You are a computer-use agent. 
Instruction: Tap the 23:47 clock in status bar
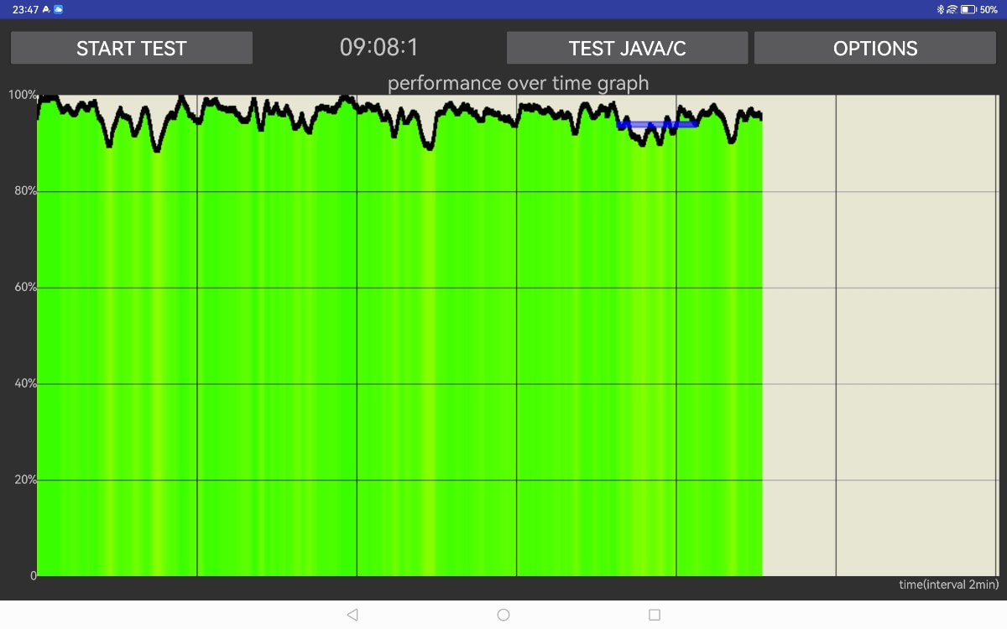pos(25,9)
